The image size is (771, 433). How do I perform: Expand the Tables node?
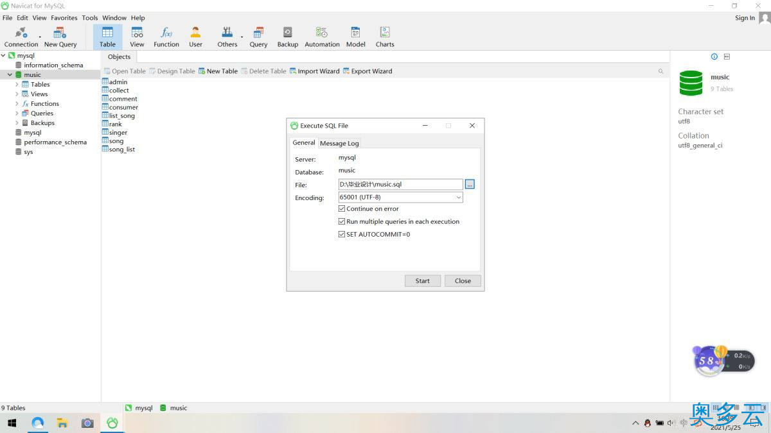click(17, 85)
